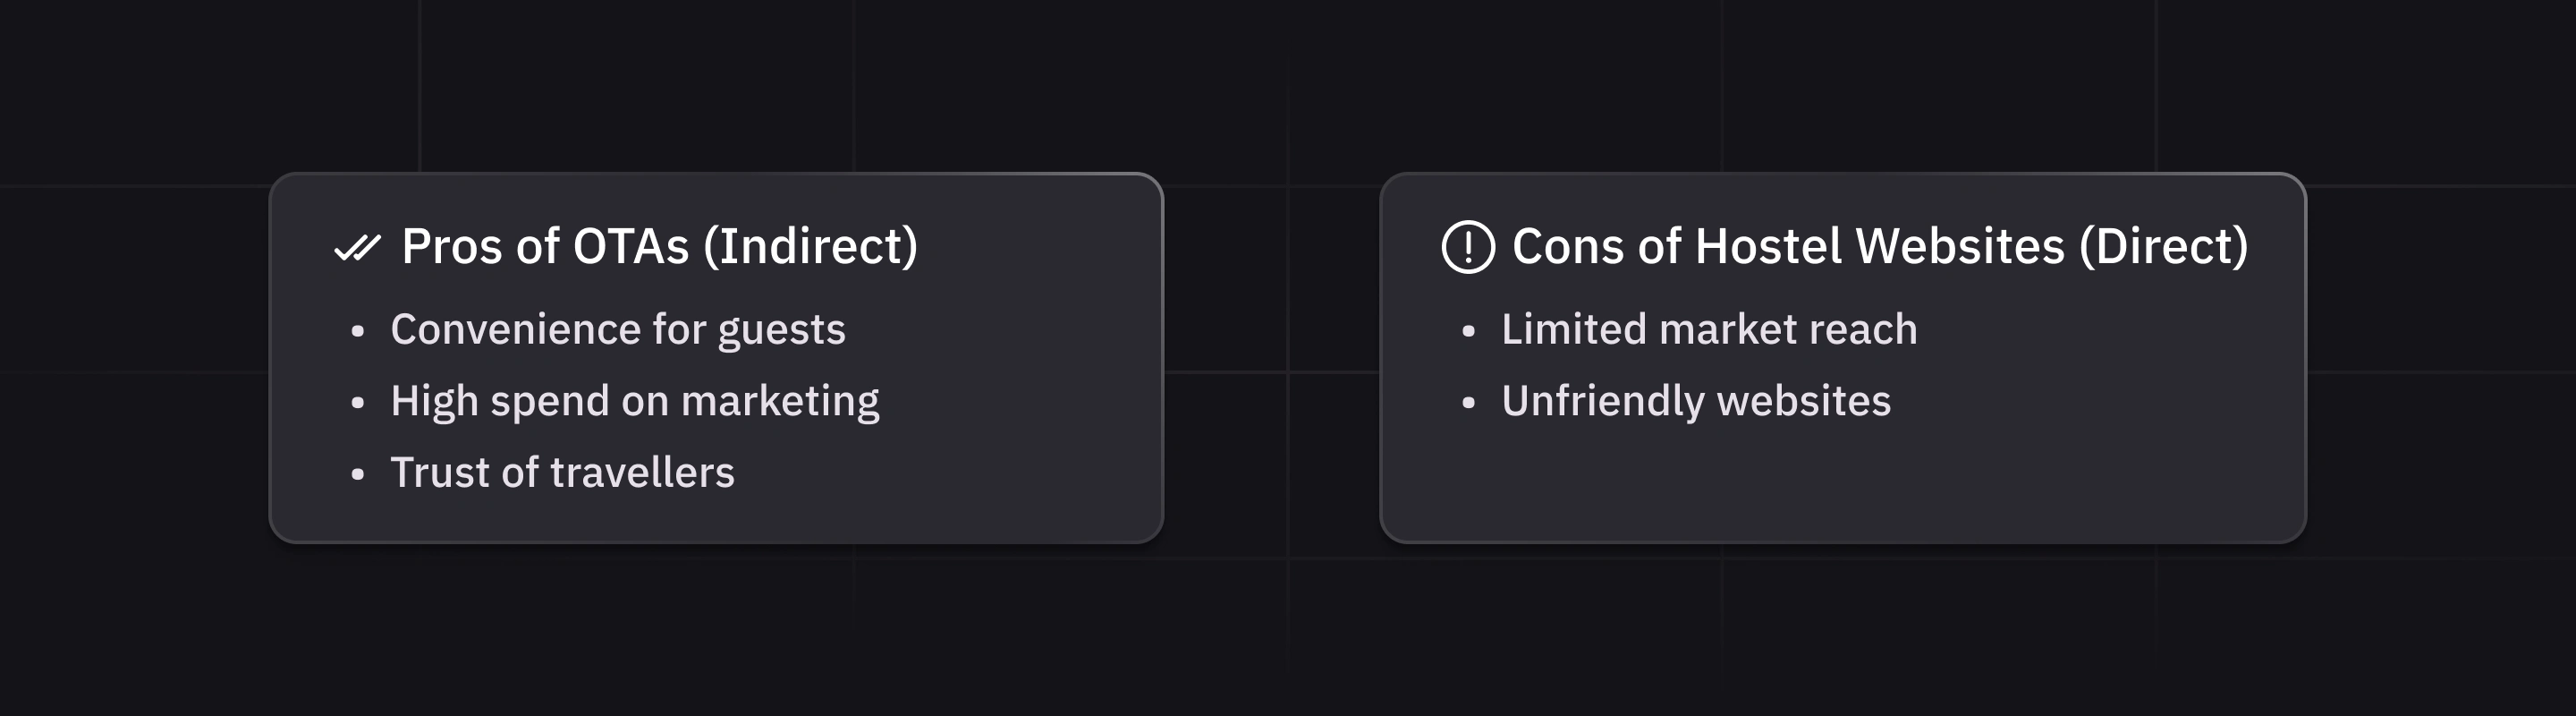Click the word OTAs in the heading
The image size is (2576, 716).
631,247
